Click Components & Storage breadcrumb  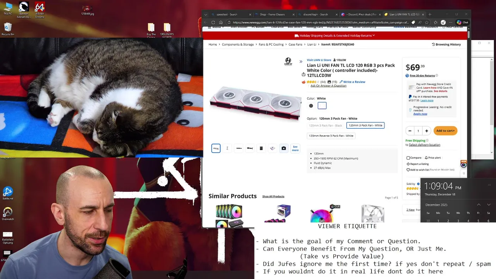[238, 45]
